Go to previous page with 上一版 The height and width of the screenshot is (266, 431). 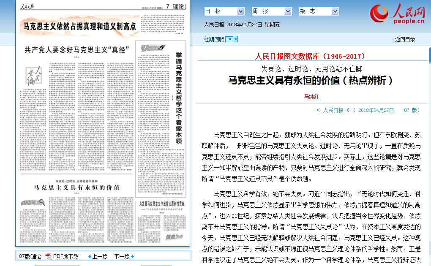(100, 256)
